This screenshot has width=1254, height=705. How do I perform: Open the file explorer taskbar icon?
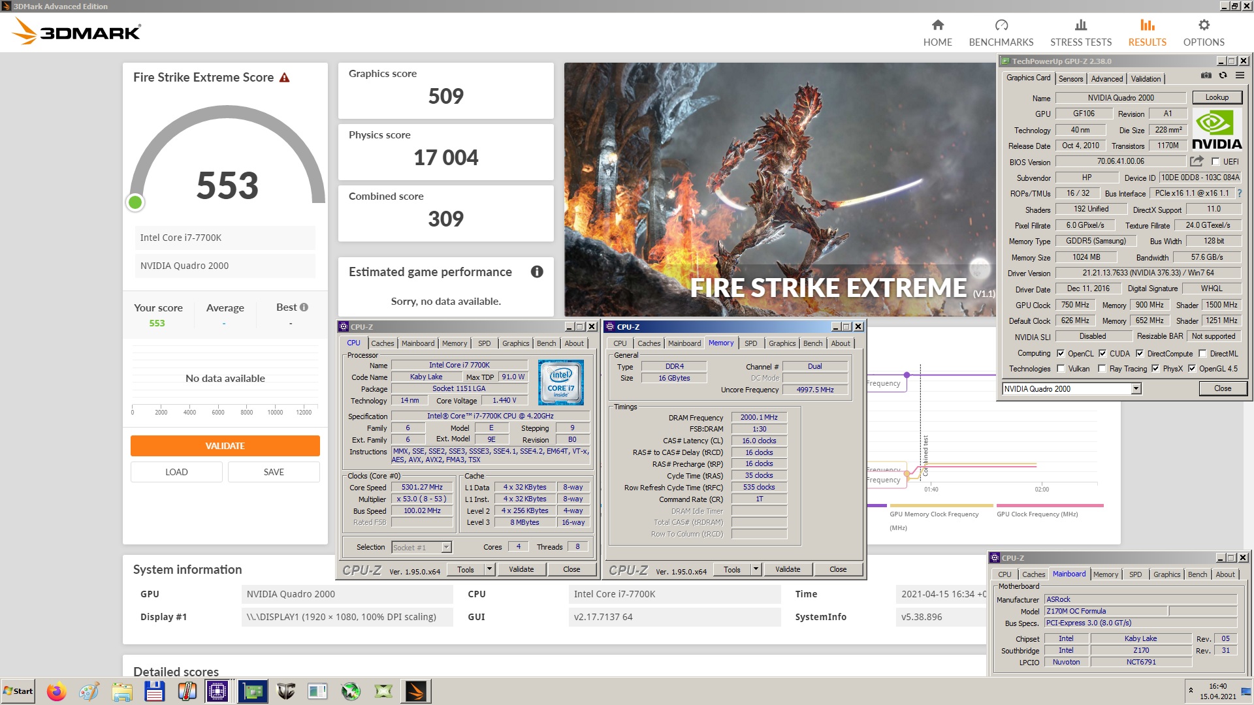click(121, 691)
